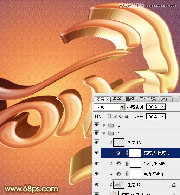Select group 1 folder icon
This screenshot has width=180, height=195.
coord(111,133)
